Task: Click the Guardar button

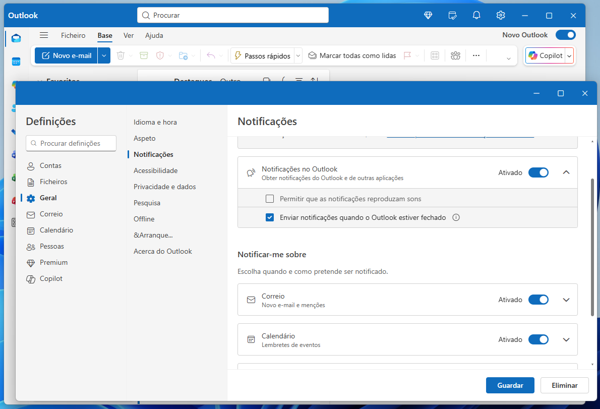Action: point(510,385)
